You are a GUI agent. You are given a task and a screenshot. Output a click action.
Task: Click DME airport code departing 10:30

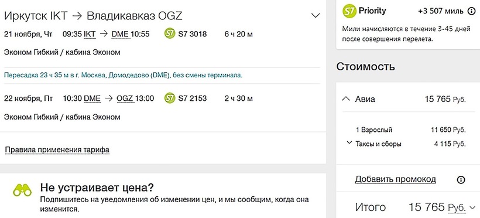click(92, 98)
